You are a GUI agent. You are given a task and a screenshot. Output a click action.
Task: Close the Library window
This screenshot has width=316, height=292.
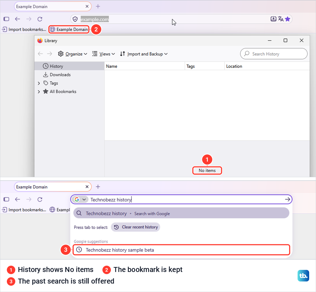tap(302, 40)
